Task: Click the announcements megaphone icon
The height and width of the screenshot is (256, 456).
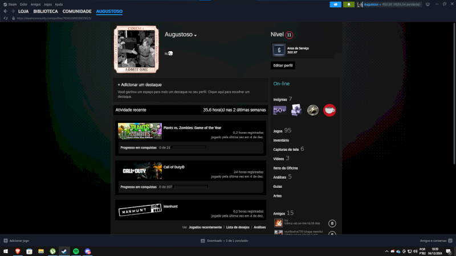Action: [335, 5]
